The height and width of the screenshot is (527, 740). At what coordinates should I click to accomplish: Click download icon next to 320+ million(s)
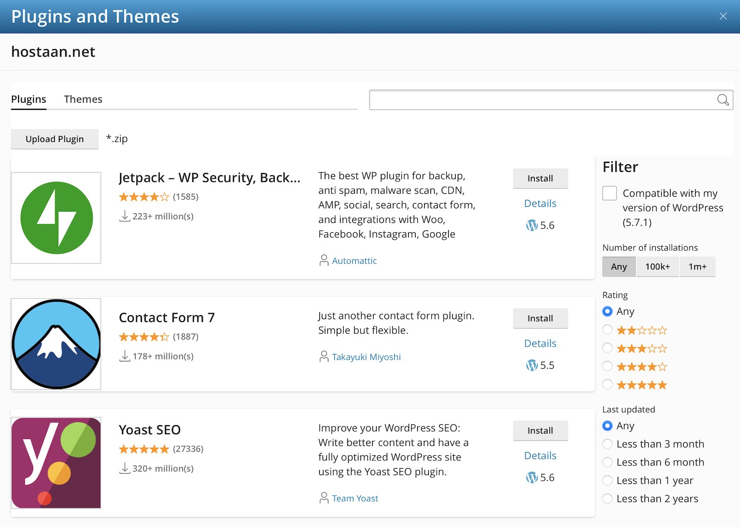(x=124, y=468)
